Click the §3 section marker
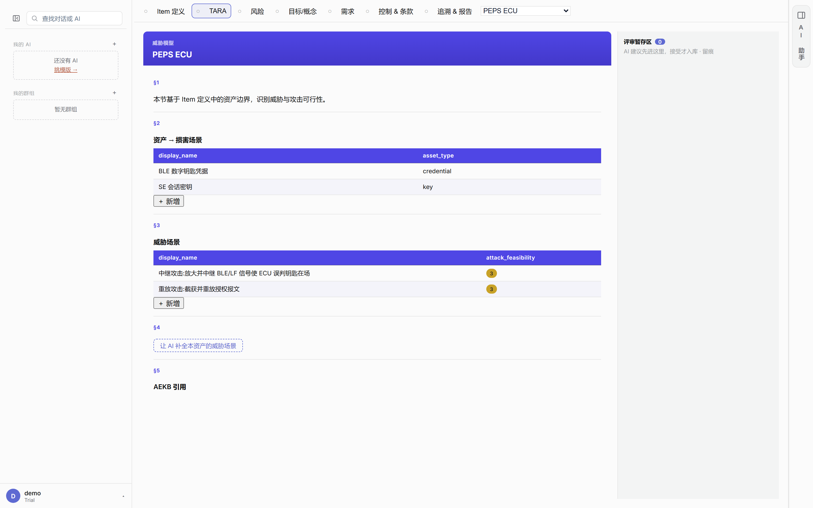 click(157, 226)
